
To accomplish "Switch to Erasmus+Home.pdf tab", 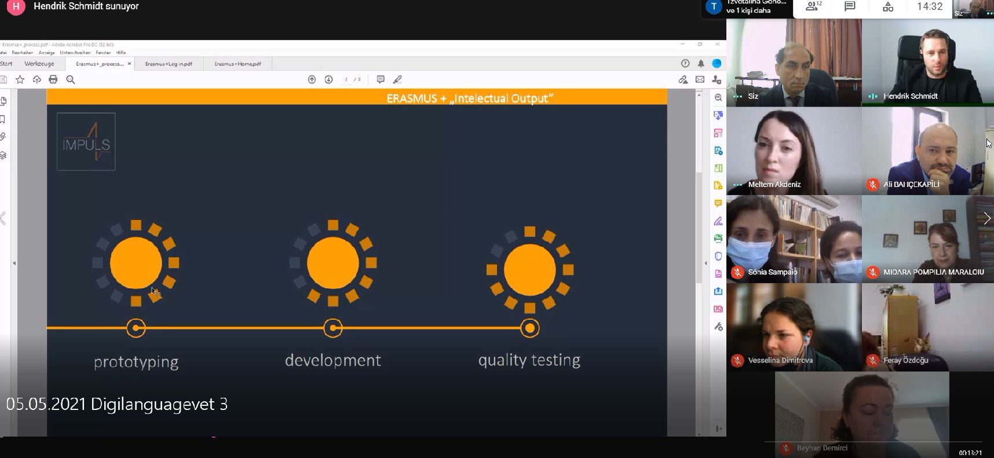I will click(x=237, y=64).
